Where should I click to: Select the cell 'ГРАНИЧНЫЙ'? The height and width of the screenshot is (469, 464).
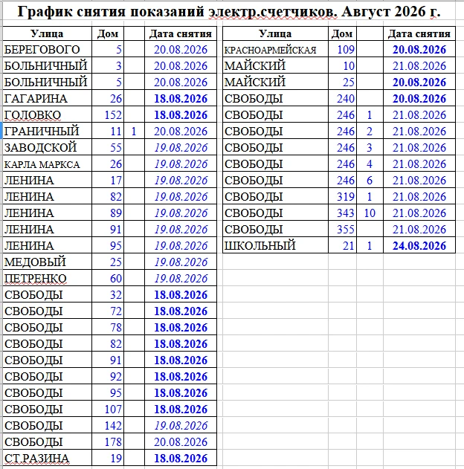point(48,131)
